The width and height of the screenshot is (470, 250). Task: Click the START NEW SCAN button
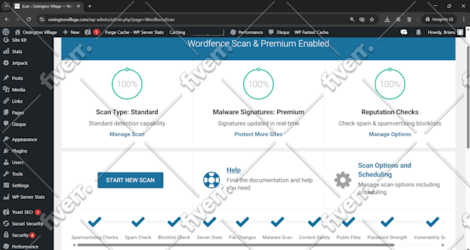(131, 180)
